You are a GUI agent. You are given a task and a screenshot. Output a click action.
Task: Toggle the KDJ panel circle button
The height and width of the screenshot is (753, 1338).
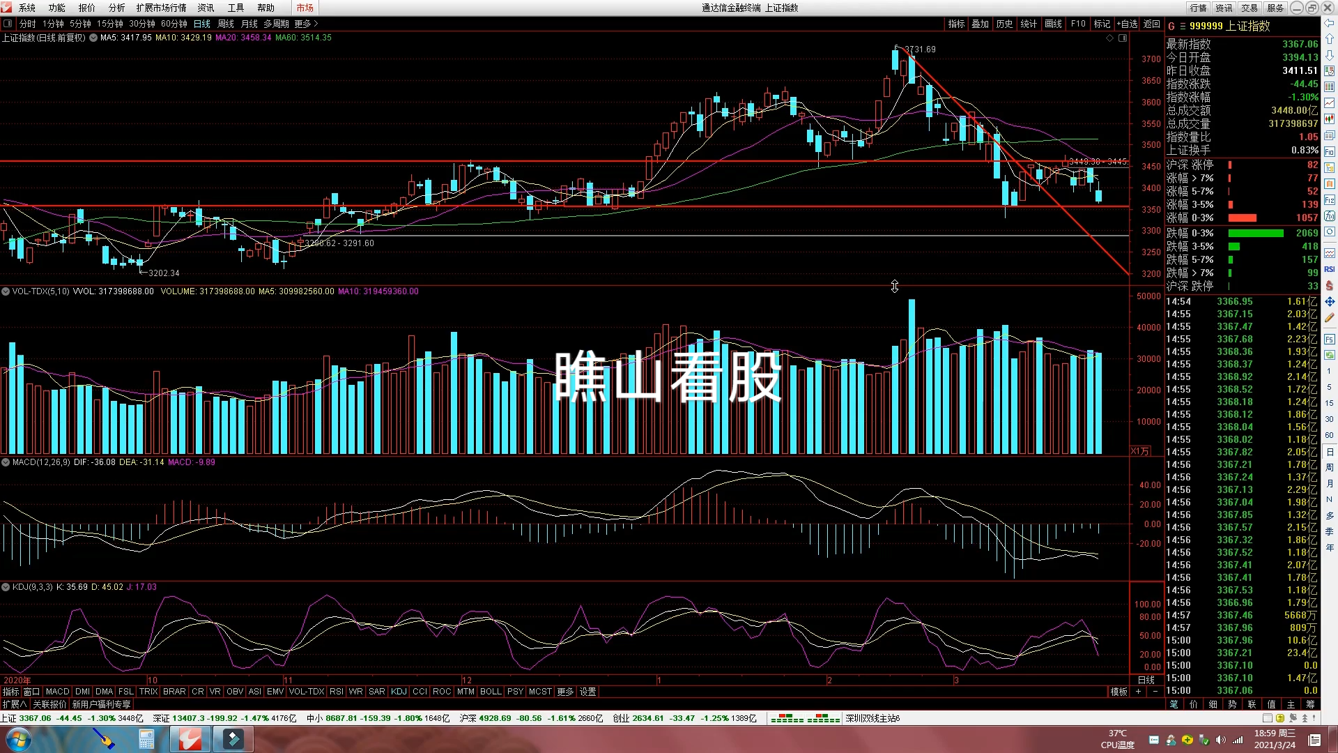pos(6,587)
